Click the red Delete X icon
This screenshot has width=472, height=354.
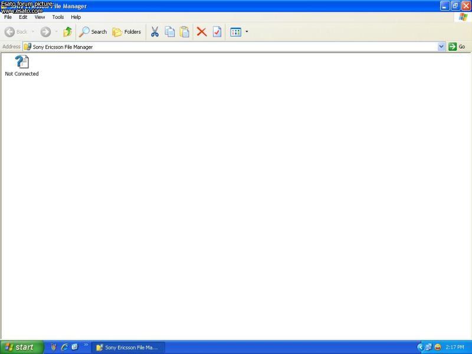tap(202, 32)
